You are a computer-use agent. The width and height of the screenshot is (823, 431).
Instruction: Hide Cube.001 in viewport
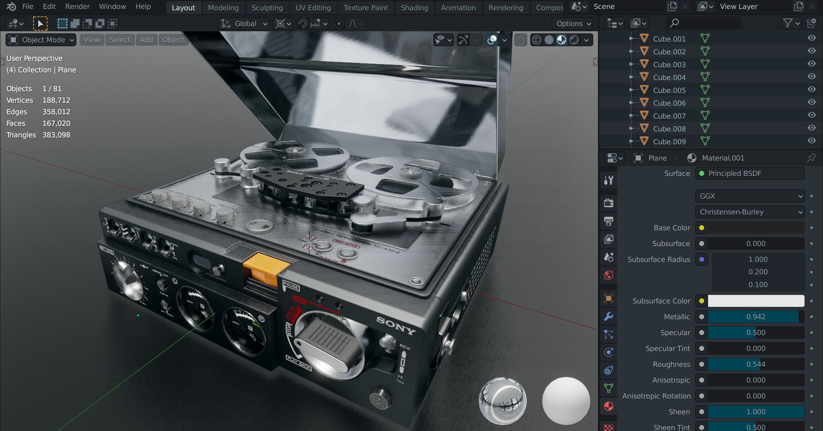pos(811,38)
